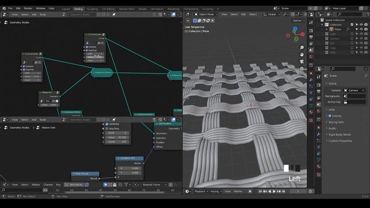Open Global transform orientation dropdown
This screenshot has width=370, height=208.
coord(272,14)
